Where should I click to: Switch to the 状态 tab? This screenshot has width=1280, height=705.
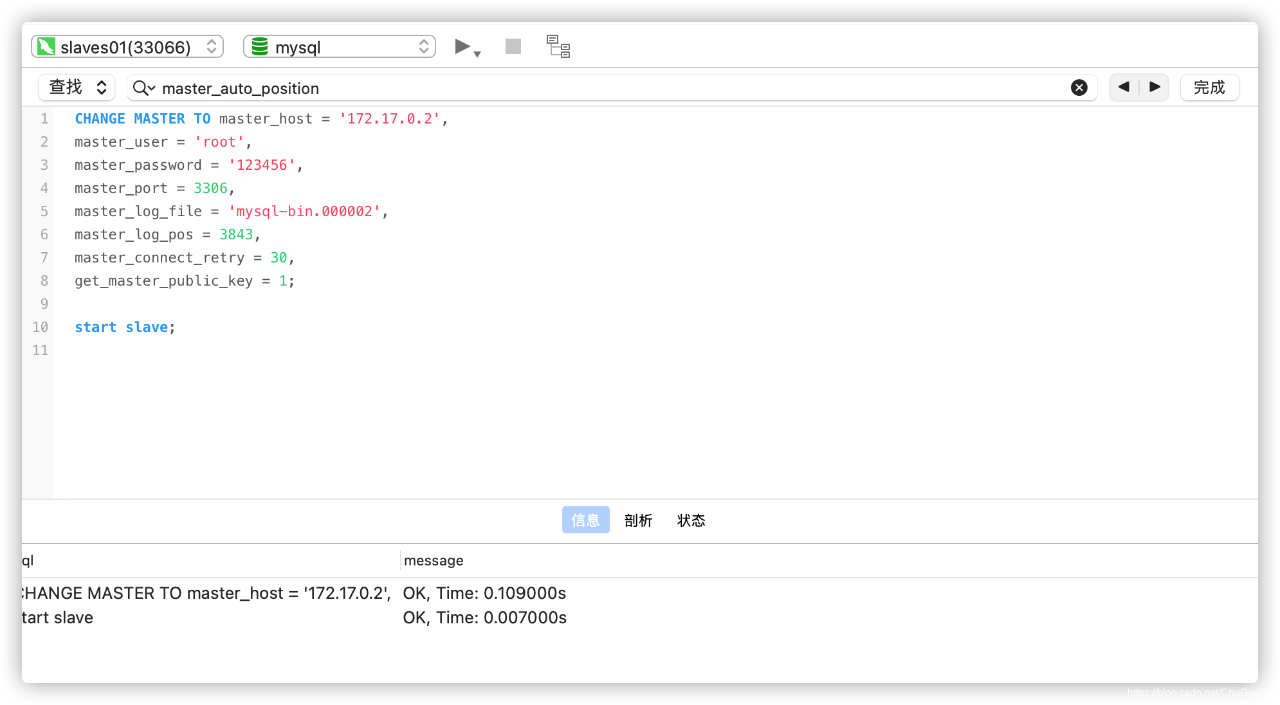click(x=691, y=520)
